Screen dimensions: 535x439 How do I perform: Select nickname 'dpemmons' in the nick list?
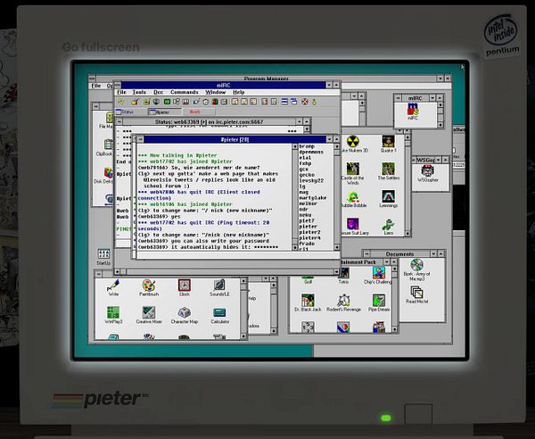click(311, 152)
